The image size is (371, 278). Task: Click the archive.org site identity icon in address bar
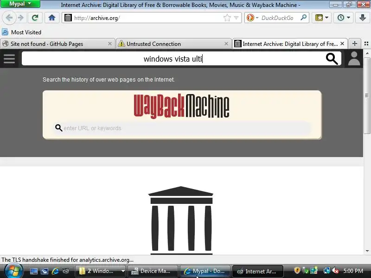[x=68, y=18]
